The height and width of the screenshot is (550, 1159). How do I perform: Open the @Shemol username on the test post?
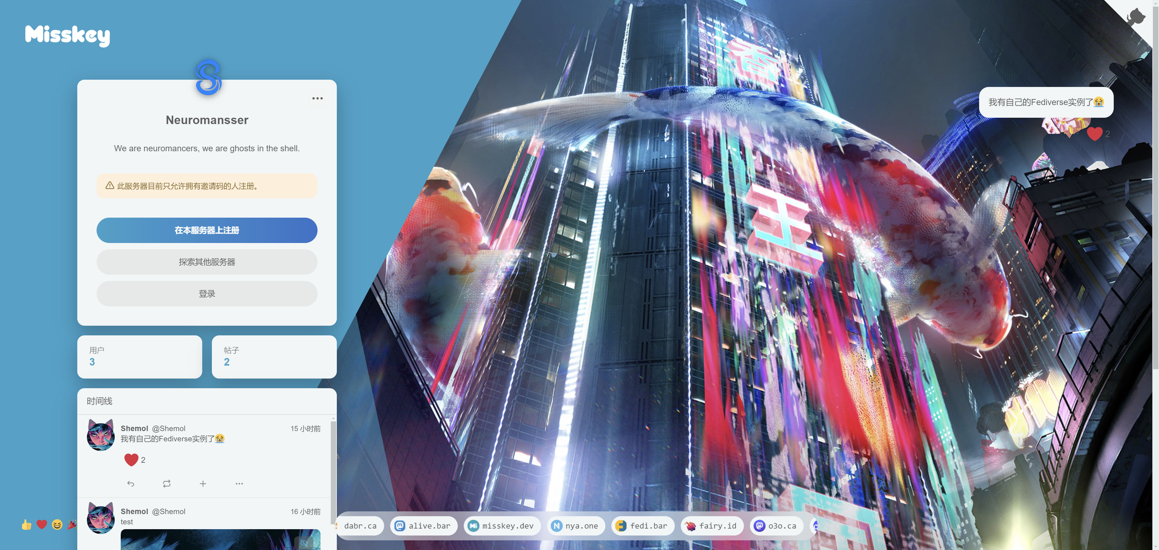click(168, 511)
